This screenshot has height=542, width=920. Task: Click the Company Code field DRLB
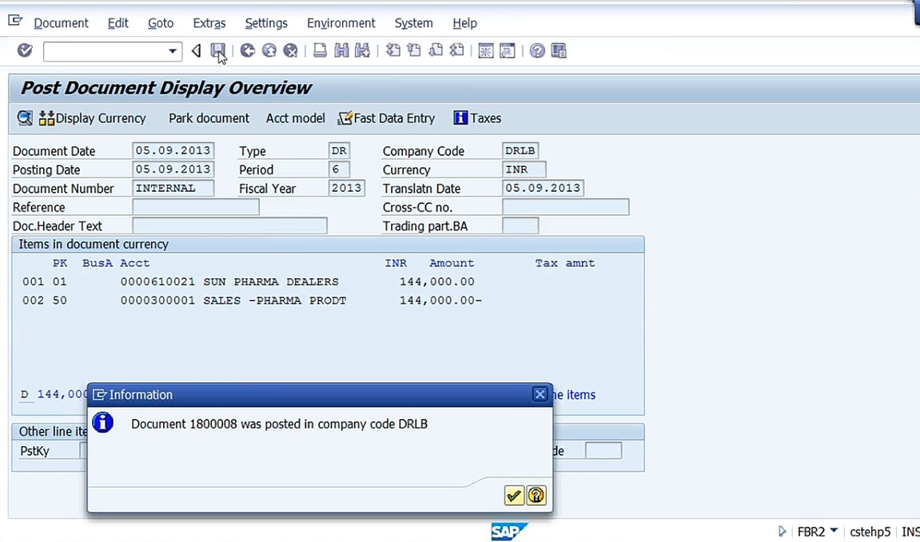(520, 151)
